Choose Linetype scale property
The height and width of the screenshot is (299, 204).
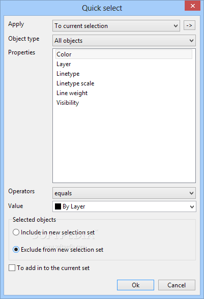click(x=75, y=83)
